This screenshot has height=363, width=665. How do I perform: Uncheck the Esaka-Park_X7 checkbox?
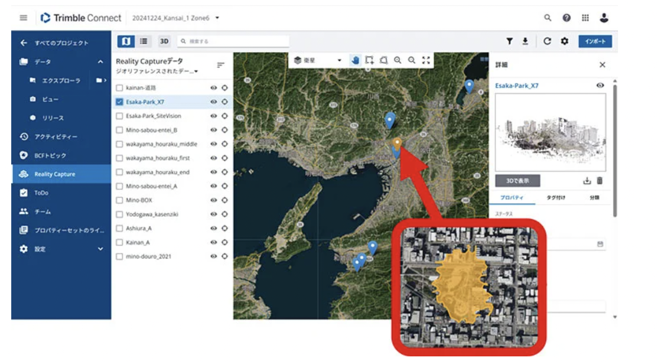[x=120, y=102]
